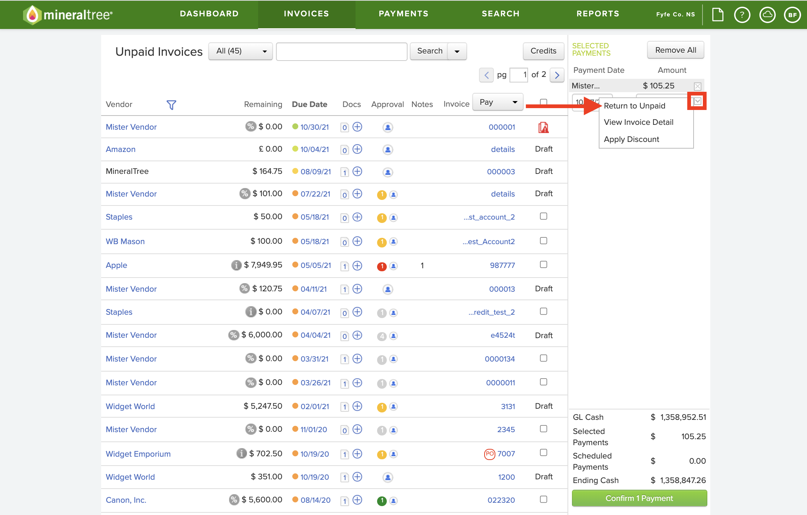Go to the previous page arrow
Screen dimensions: 807x515
(x=486, y=75)
